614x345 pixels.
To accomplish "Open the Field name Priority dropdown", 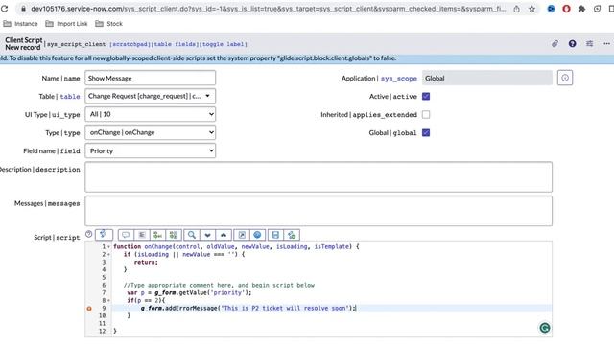I will click(150, 150).
